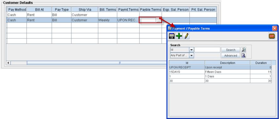Click Payble.Terms input in selected row
Viewport: 279px width, 119px height.
click(148, 20)
